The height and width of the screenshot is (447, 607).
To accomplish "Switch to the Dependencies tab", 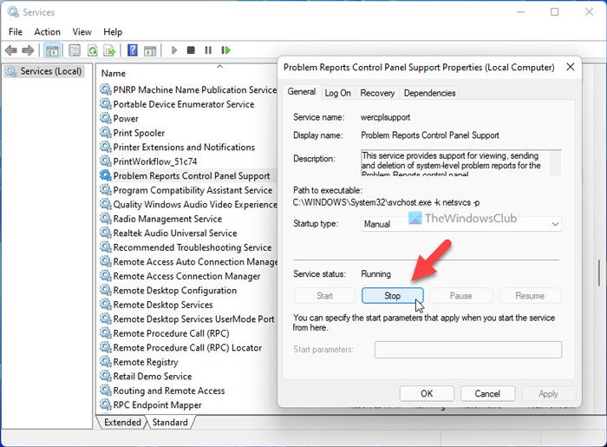I will coord(429,93).
